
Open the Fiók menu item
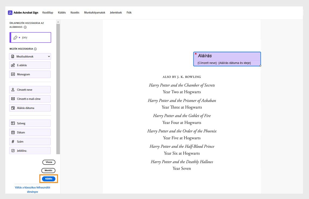[x=129, y=13]
